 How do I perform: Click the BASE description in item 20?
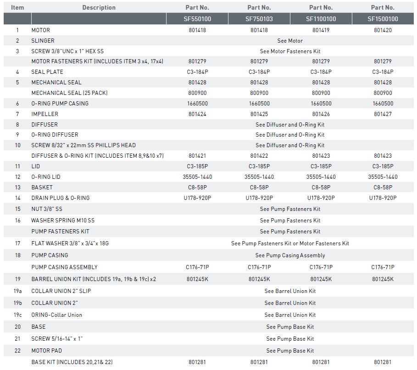point(39,327)
